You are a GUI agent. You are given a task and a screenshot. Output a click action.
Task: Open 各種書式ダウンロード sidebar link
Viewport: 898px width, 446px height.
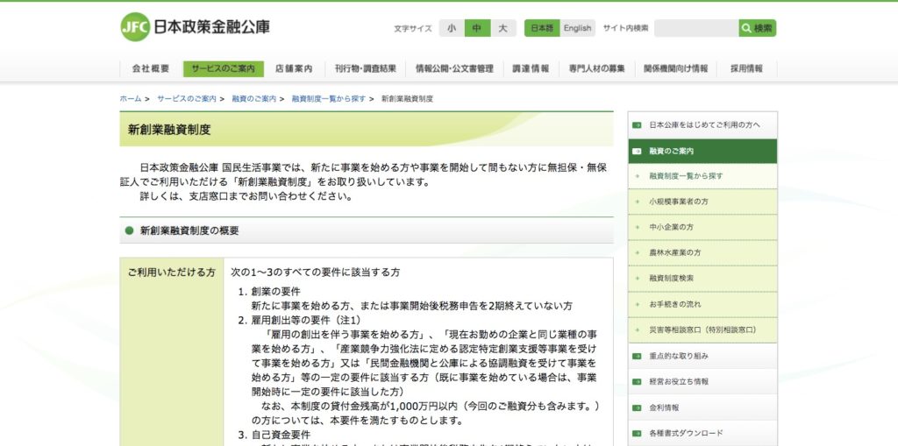click(702, 434)
